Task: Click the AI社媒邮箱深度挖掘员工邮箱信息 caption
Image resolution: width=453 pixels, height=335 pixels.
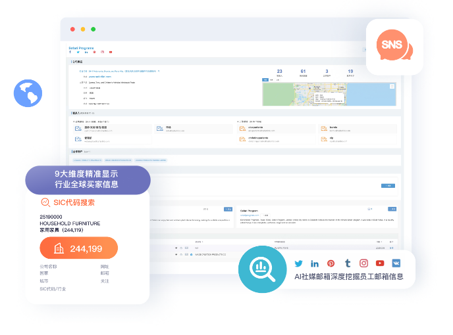Action: [349, 277]
